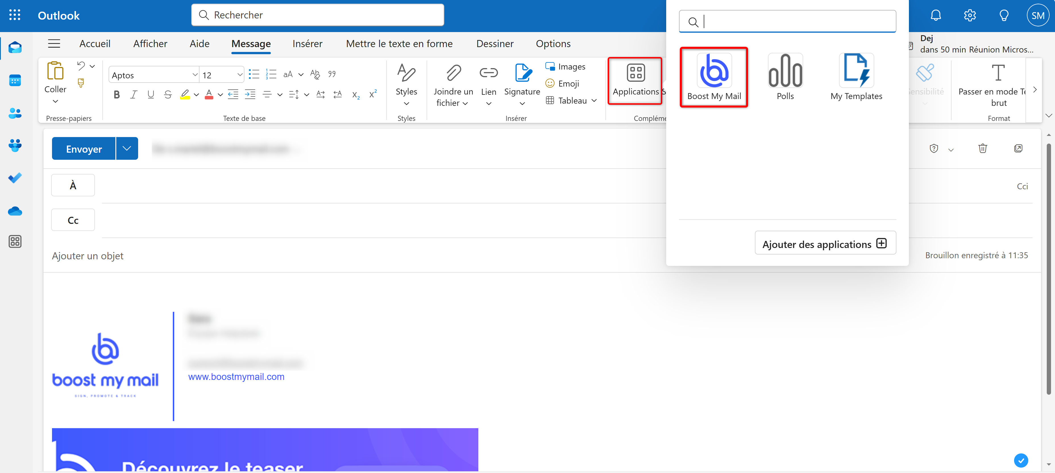
Task: Enable strikethrough formatting
Action: coord(168,94)
